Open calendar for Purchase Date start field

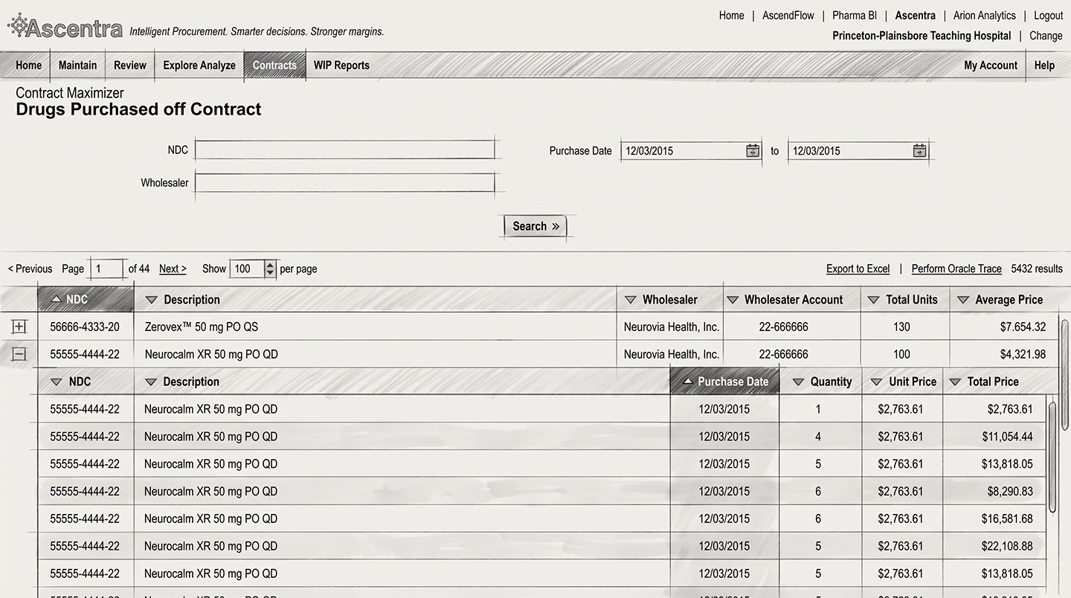(x=753, y=151)
